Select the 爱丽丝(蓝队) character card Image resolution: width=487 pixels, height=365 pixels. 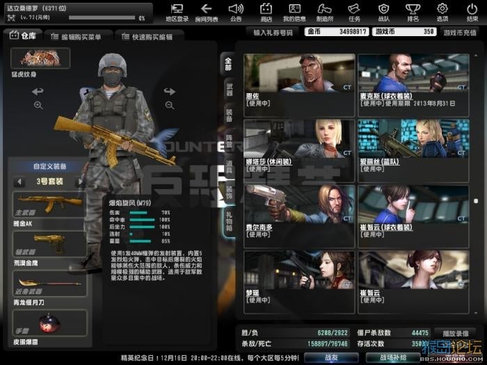413,151
